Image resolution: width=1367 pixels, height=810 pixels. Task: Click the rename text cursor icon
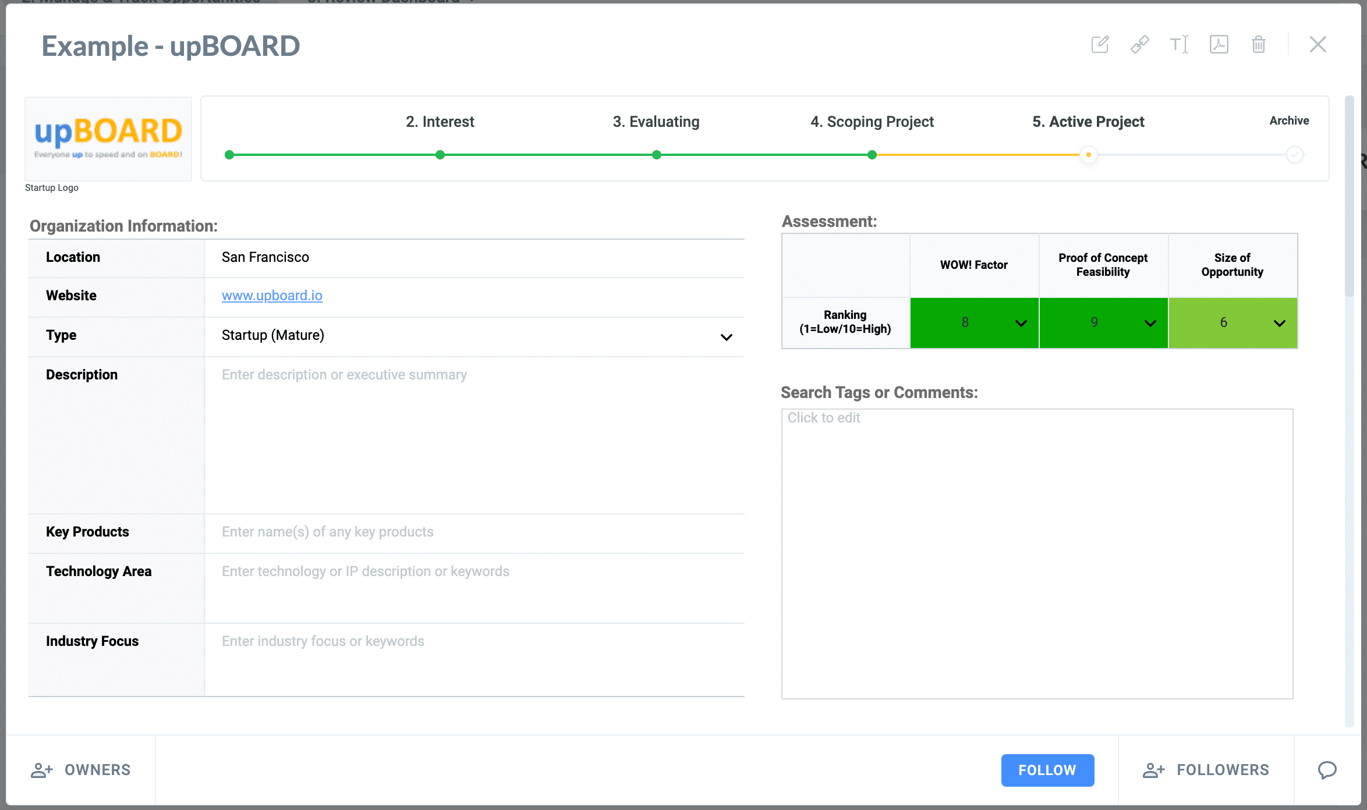[x=1179, y=44]
